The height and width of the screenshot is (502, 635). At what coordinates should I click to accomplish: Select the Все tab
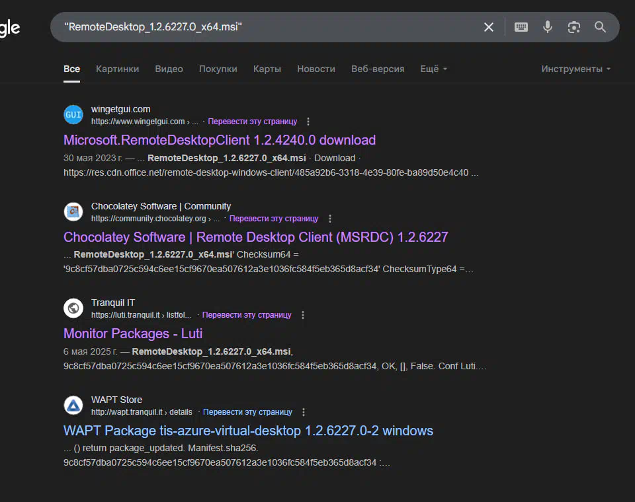[x=71, y=69]
